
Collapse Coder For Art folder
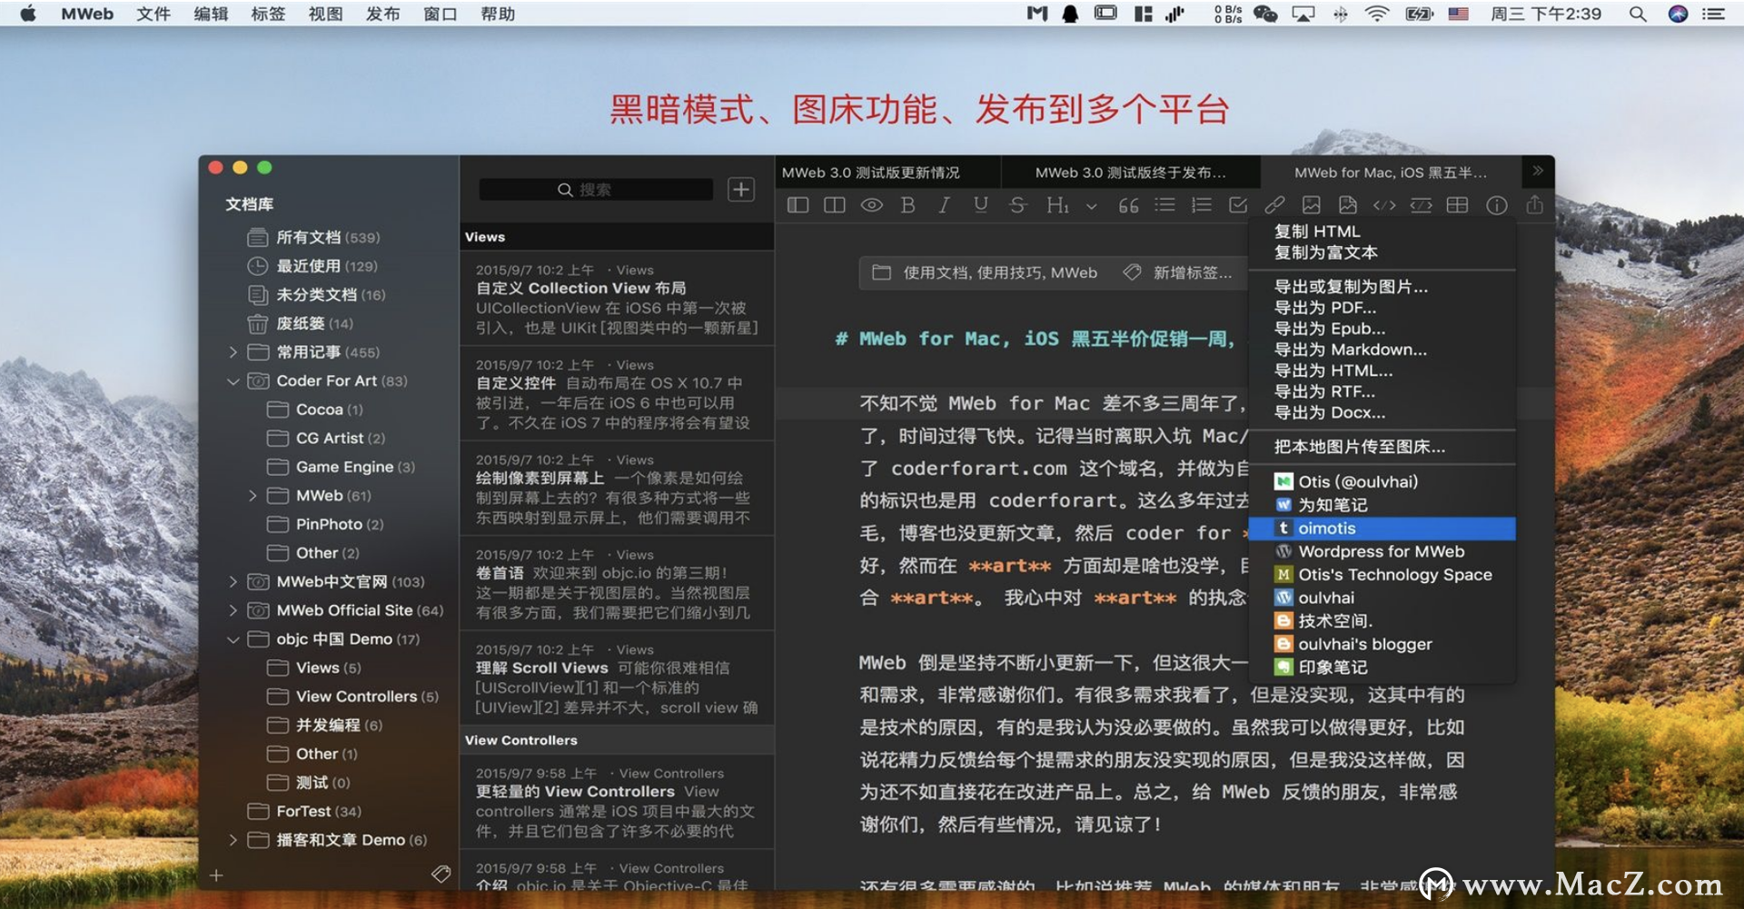[233, 381]
